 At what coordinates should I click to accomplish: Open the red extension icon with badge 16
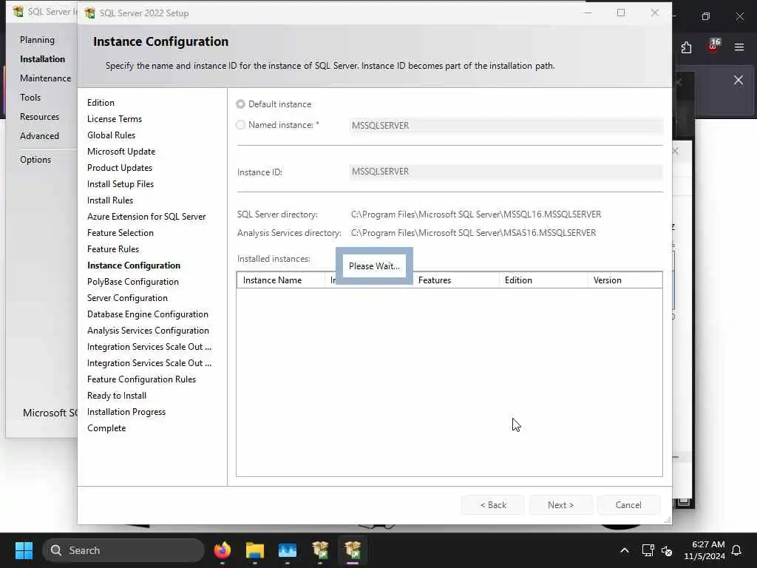pyautogui.click(x=713, y=46)
